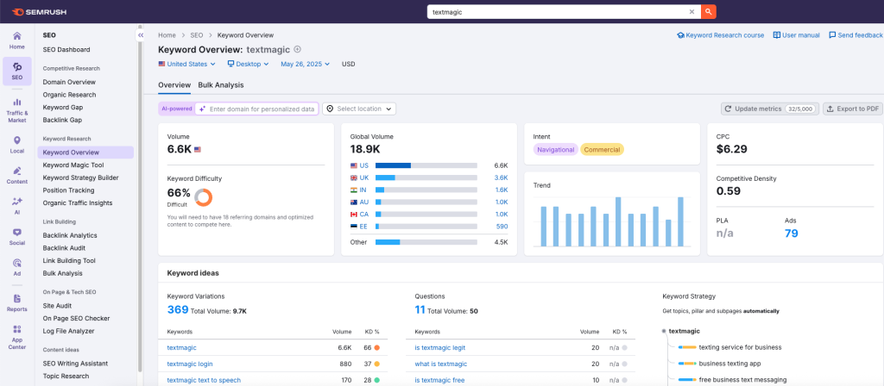Image resolution: width=884 pixels, height=386 pixels.
Task: Clear the search box with X icon
Action: [691, 12]
